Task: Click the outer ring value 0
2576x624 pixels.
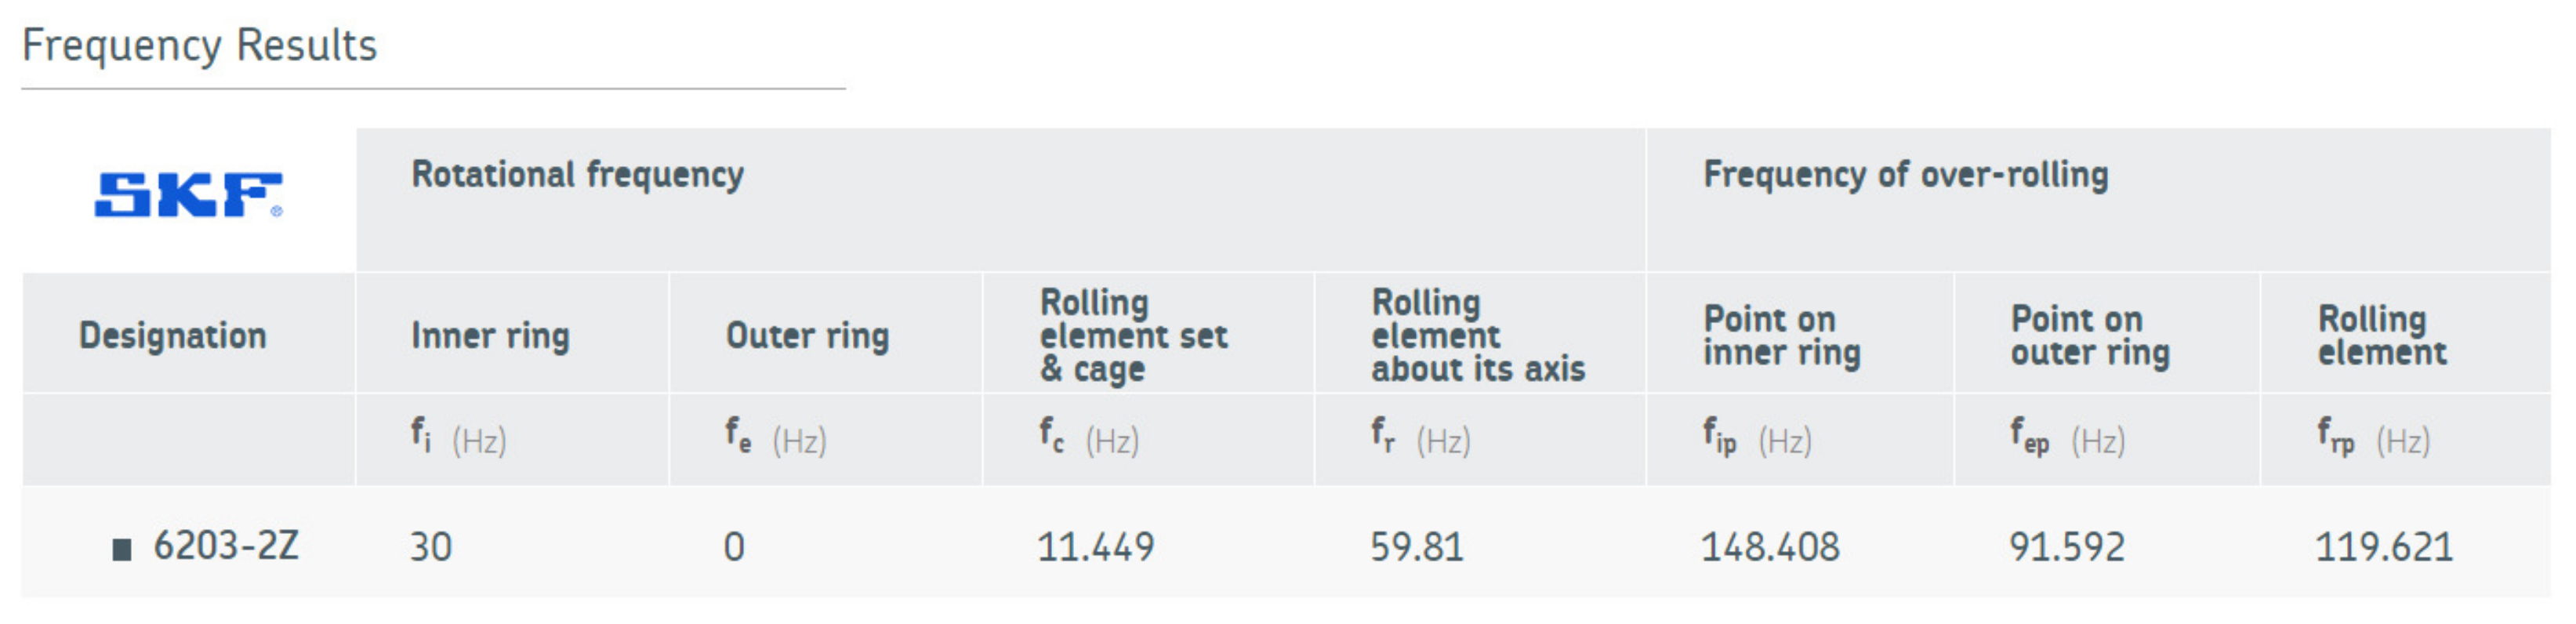Action: tap(734, 547)
